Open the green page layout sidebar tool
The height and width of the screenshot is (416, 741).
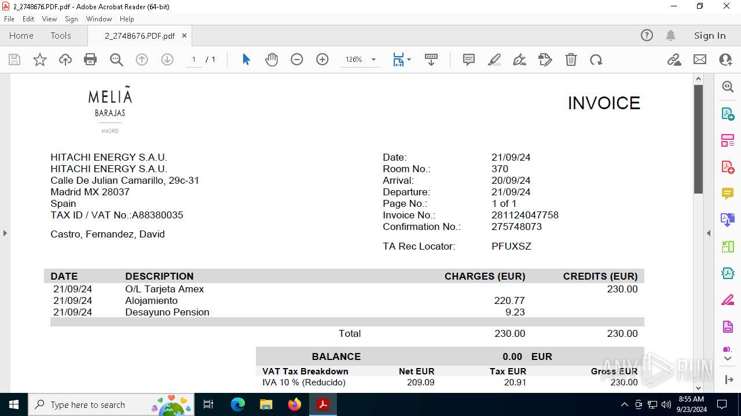tap(728, 247)
